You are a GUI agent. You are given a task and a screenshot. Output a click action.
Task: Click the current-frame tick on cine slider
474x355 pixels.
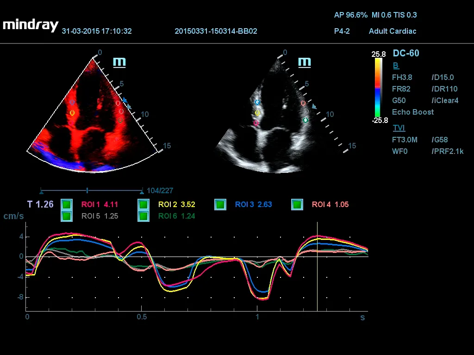coord(87,190)
